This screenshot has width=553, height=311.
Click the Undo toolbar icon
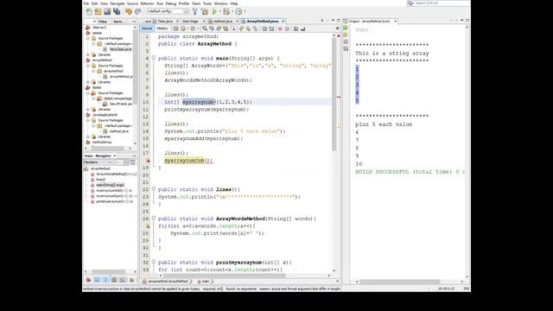129,11
